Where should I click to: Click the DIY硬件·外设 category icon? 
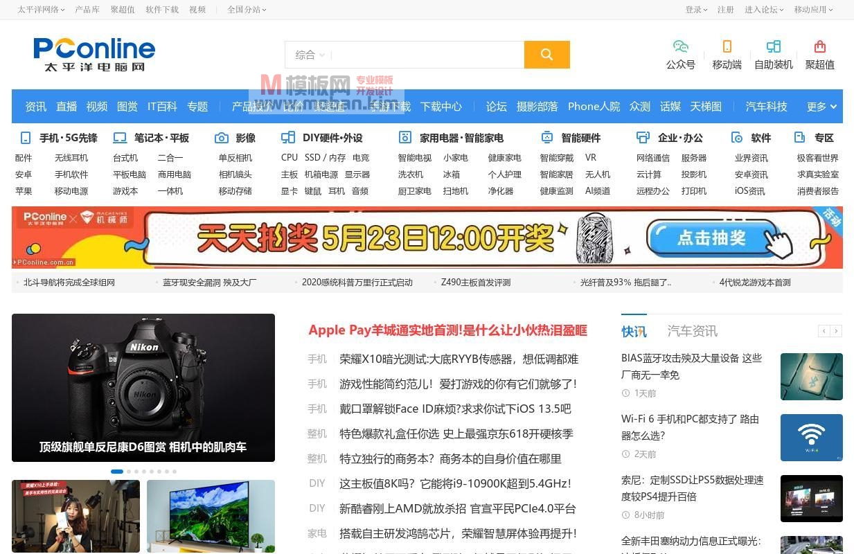tap(288, 137)
